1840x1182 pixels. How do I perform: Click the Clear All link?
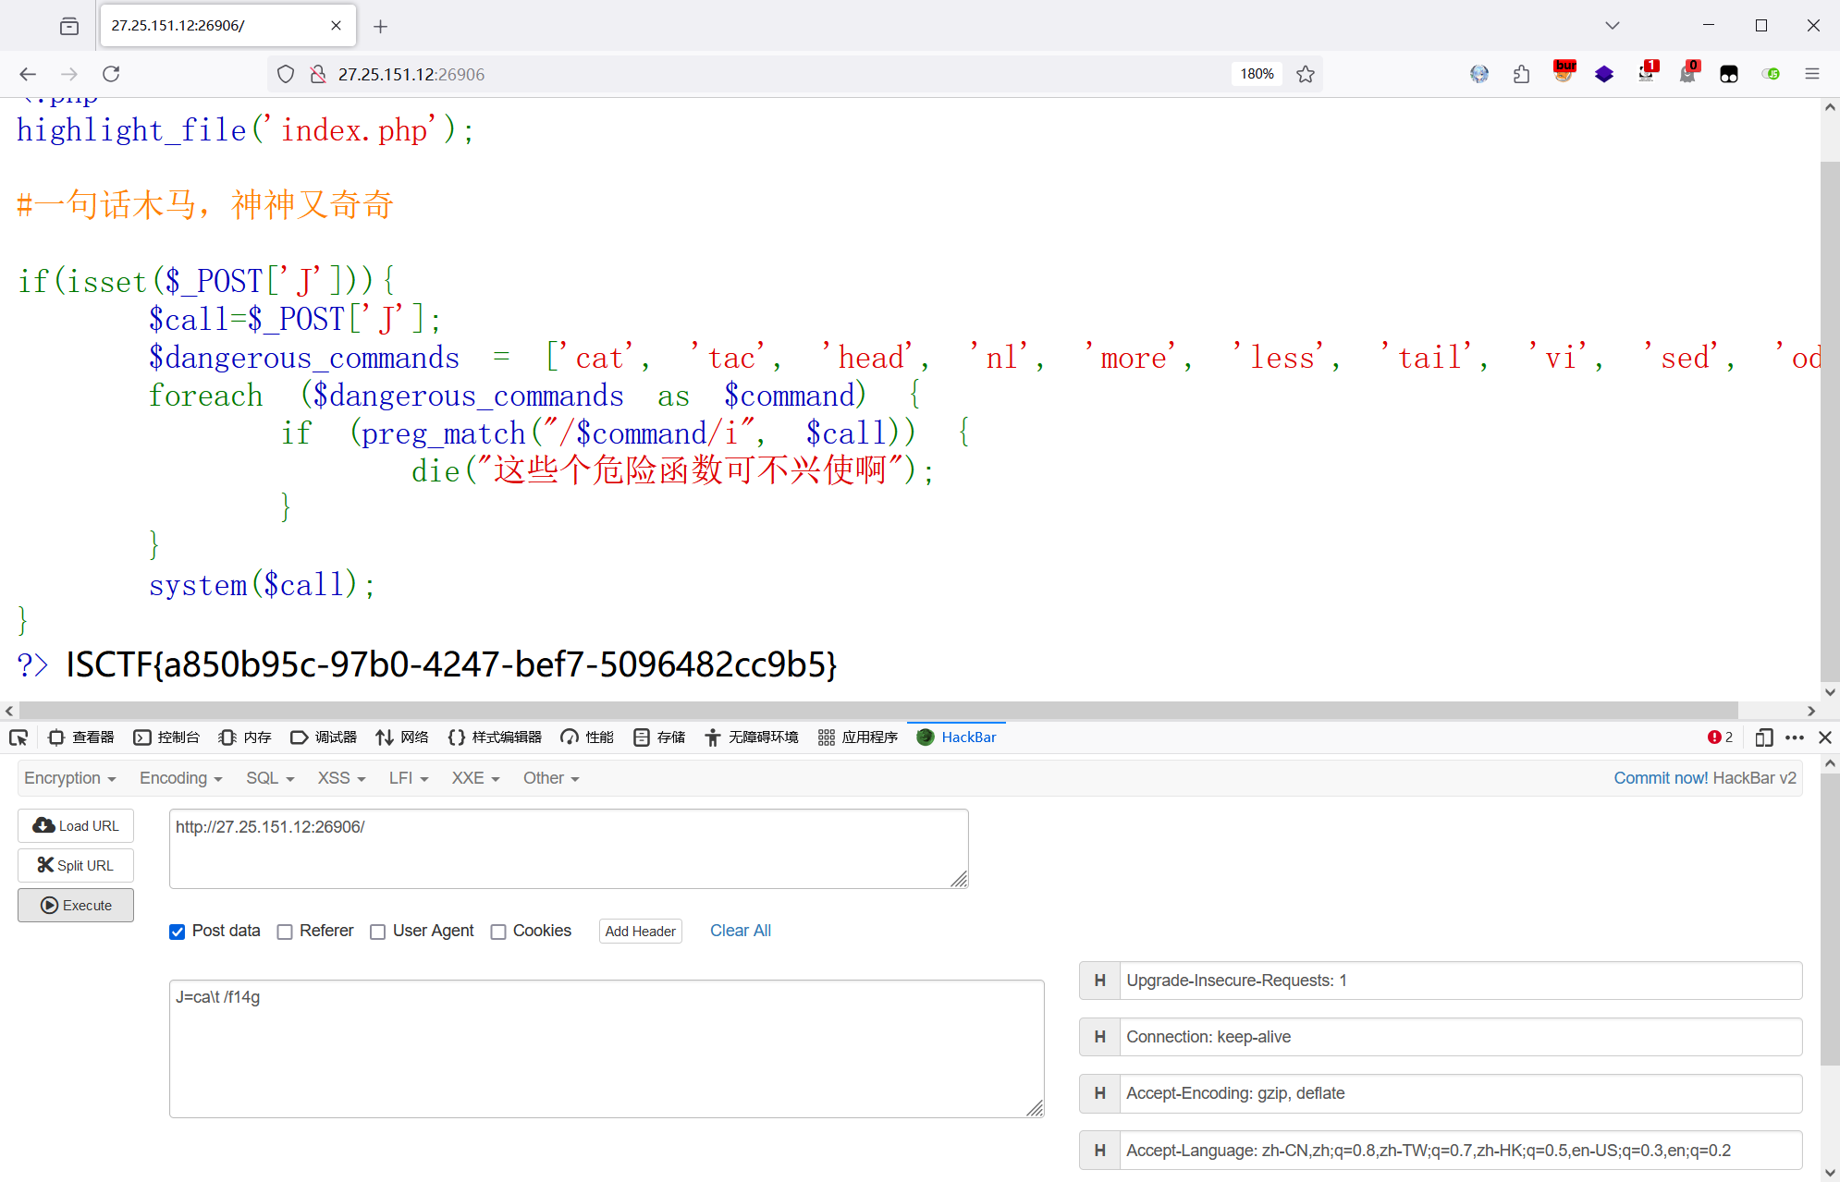click(741, 931)
